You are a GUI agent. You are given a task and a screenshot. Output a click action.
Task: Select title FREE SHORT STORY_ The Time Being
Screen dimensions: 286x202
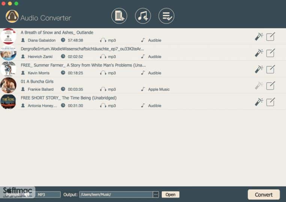(x=69, y=98)
